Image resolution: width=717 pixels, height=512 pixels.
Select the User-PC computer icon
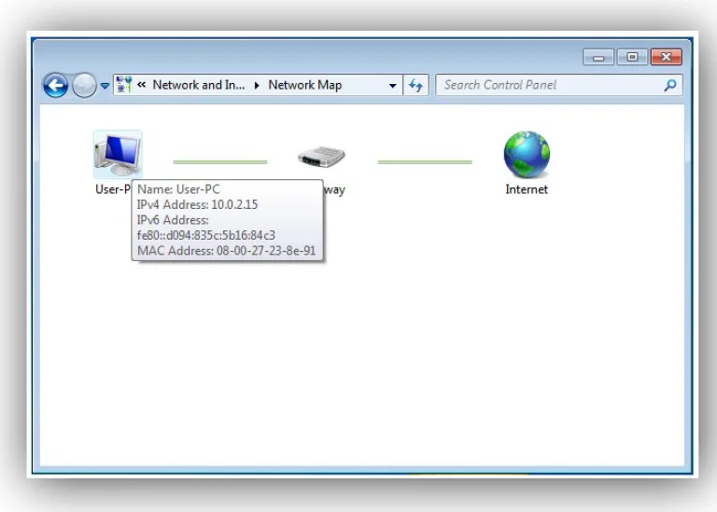point(118,155)
